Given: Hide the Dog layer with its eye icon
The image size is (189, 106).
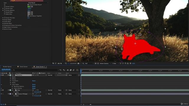Looking at the screenshot, I should point(1,90).
